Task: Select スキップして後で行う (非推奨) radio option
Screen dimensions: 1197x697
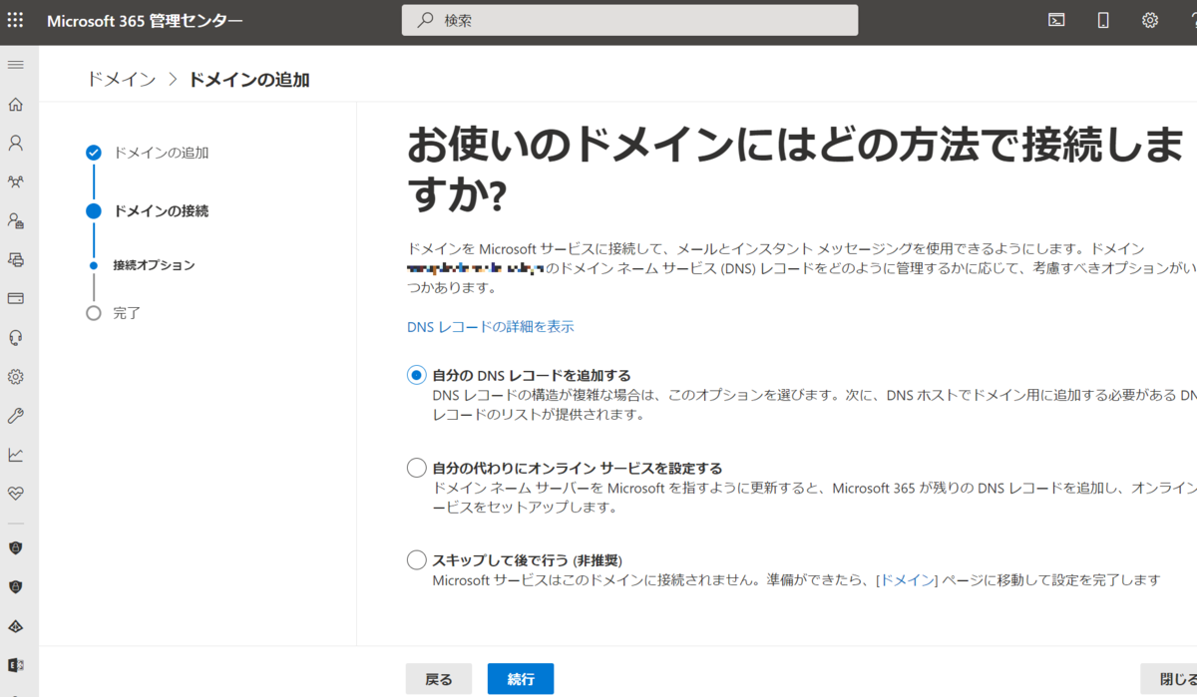Action: 417,560
